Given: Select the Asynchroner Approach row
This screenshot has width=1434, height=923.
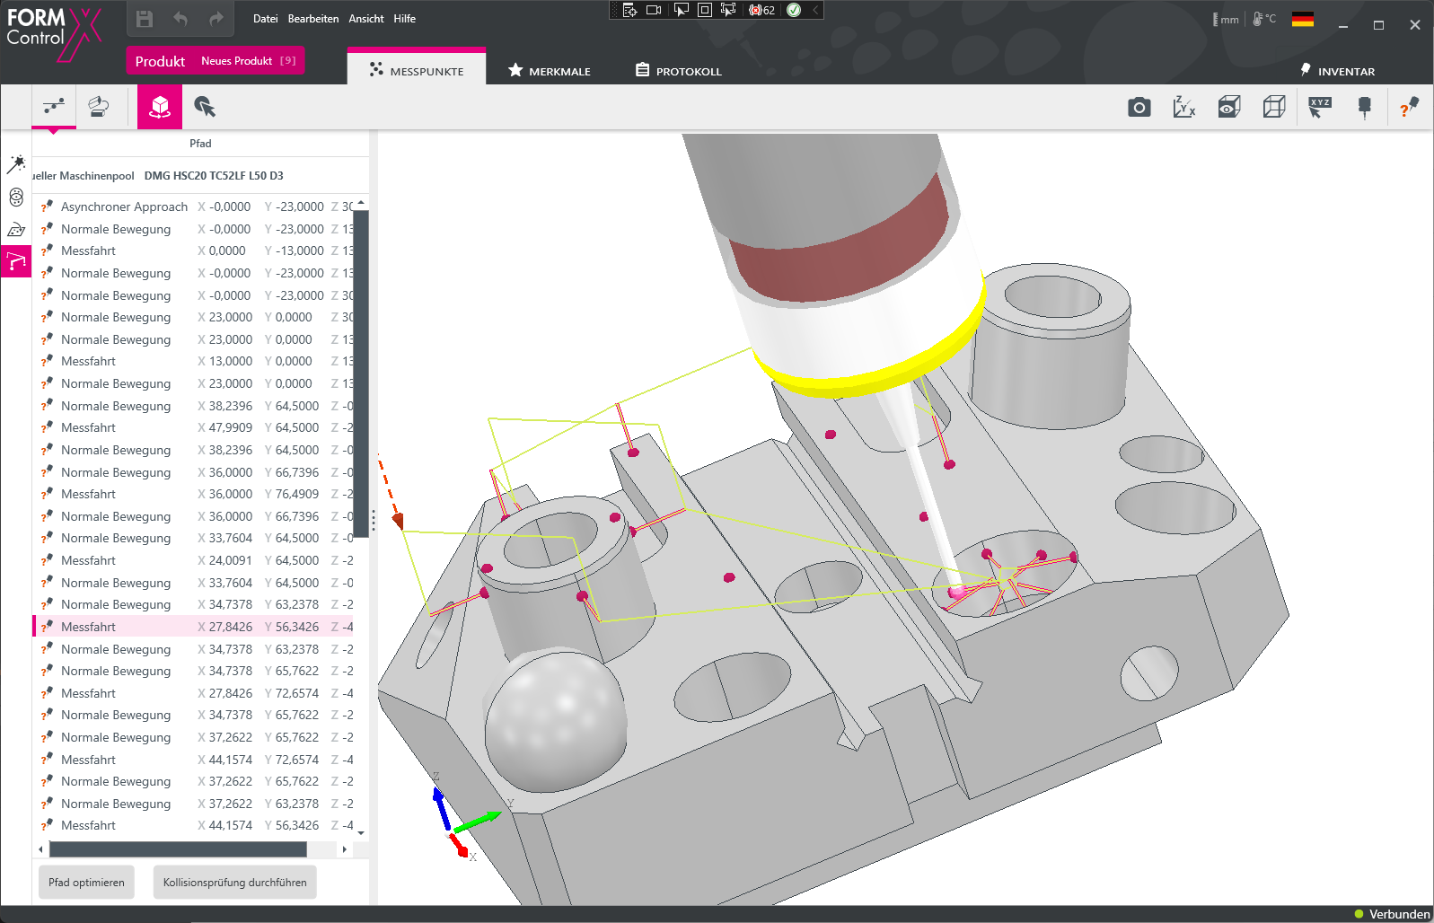Looking at the screenshot, I should (193, 207).
